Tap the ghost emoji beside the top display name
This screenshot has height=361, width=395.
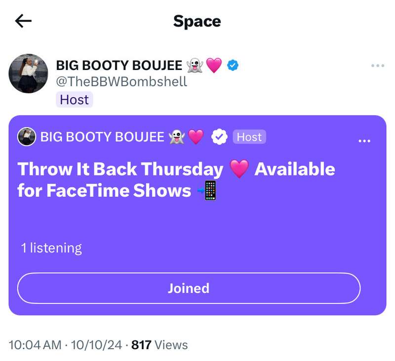[195, 65]
